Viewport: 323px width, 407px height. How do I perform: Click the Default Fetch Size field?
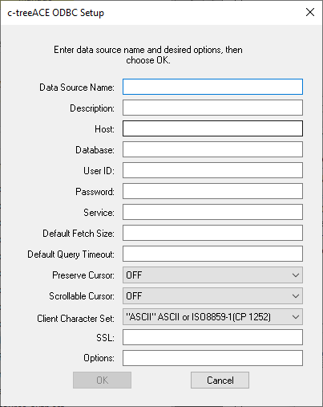[212, 233]
